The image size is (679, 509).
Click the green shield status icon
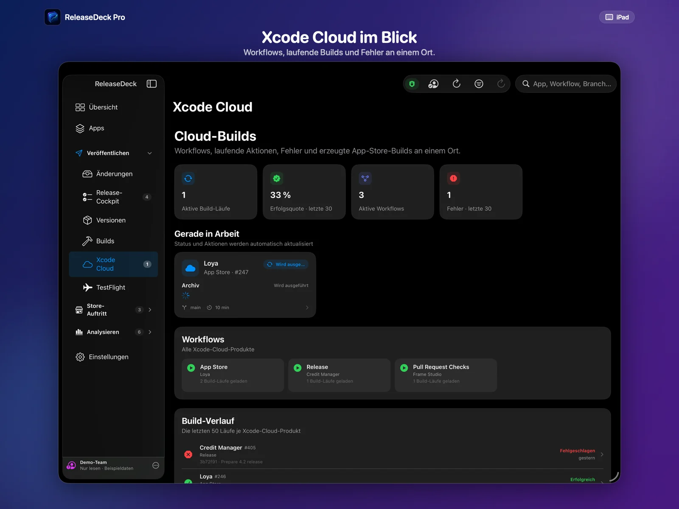click(x=412, y=84)
